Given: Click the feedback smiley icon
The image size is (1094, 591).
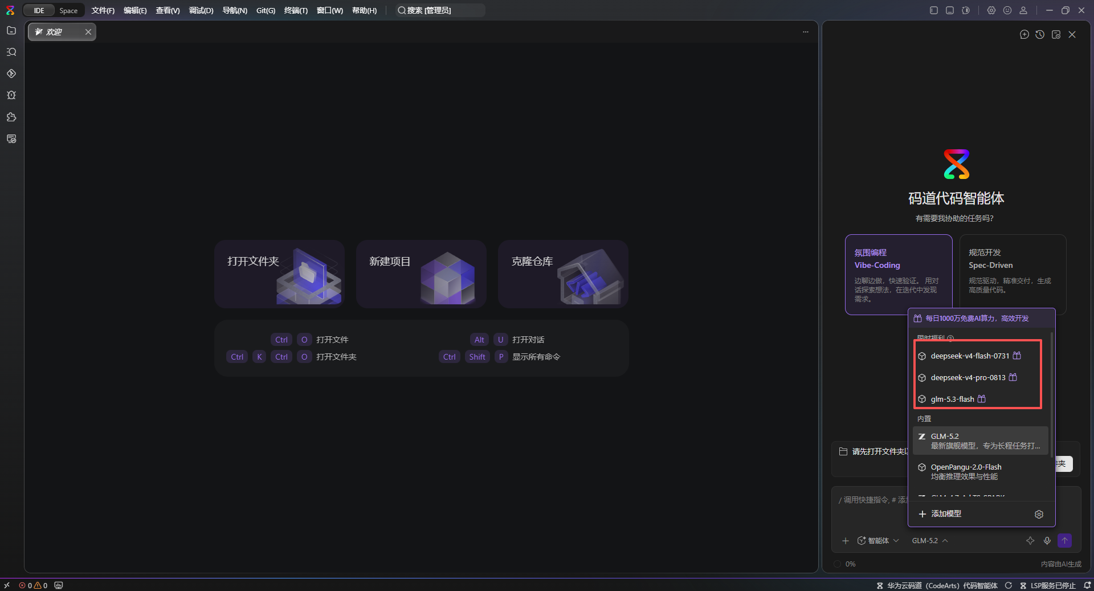Looking at the screenshot, I should tap(1007, 10).
